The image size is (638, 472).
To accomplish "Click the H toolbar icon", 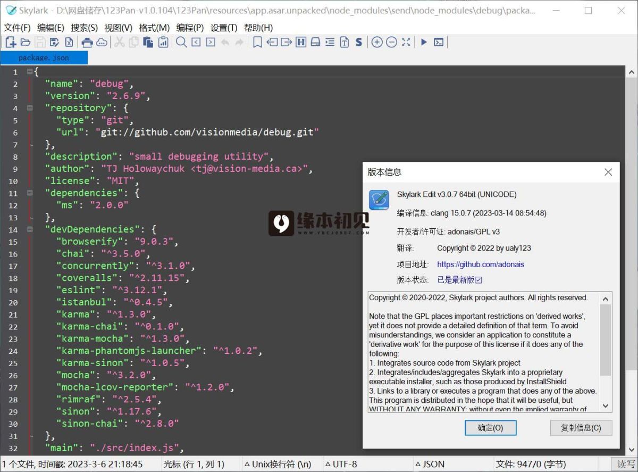I will click(301, 43).
